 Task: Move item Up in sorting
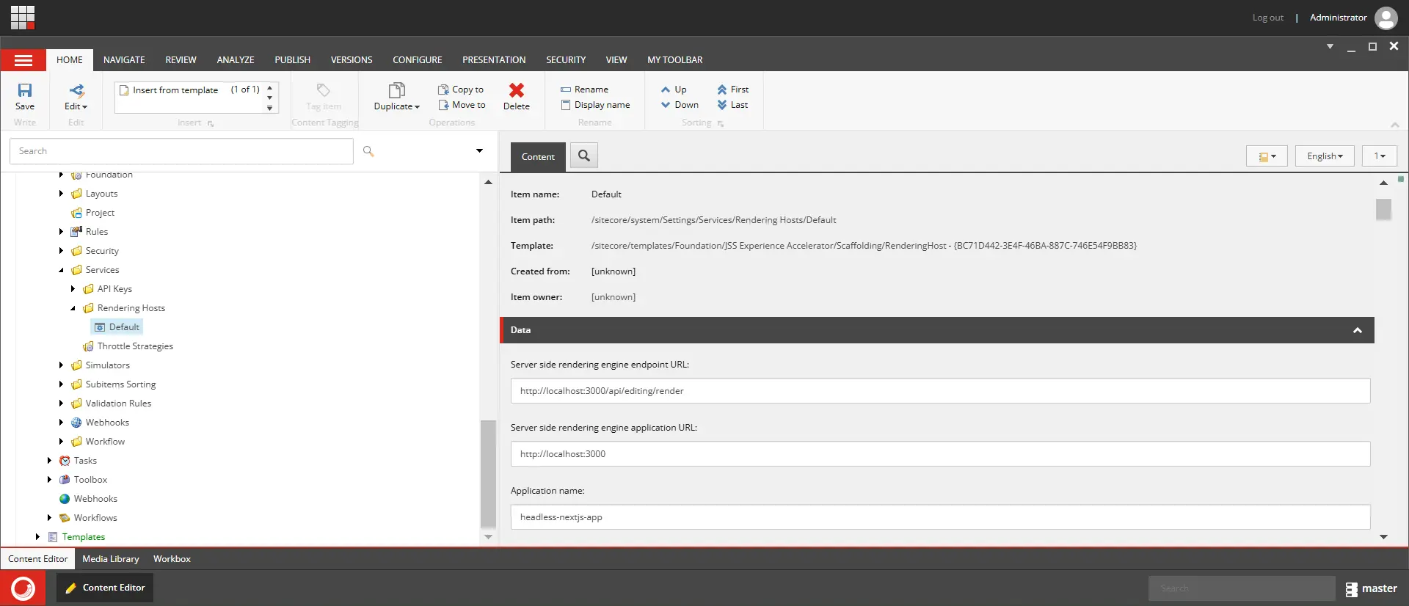pyautogui.click(x=674, y=90)
